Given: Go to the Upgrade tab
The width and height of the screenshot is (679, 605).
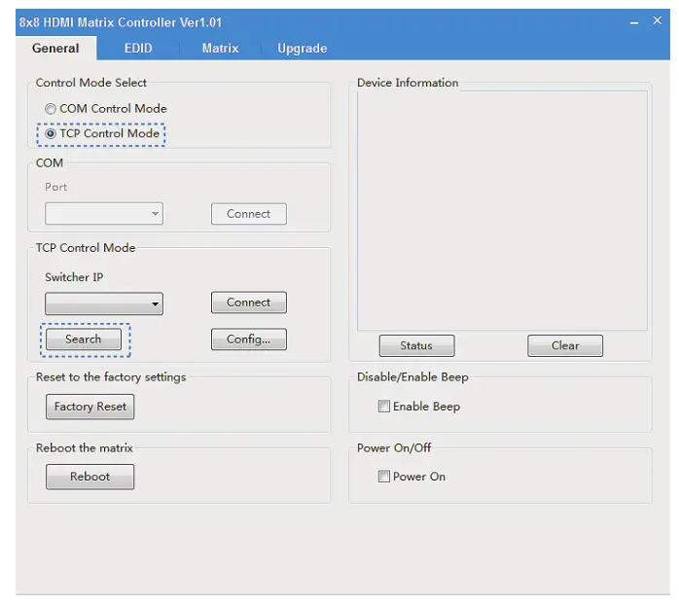Looking at the screenshot, I should tap(302, 49).
